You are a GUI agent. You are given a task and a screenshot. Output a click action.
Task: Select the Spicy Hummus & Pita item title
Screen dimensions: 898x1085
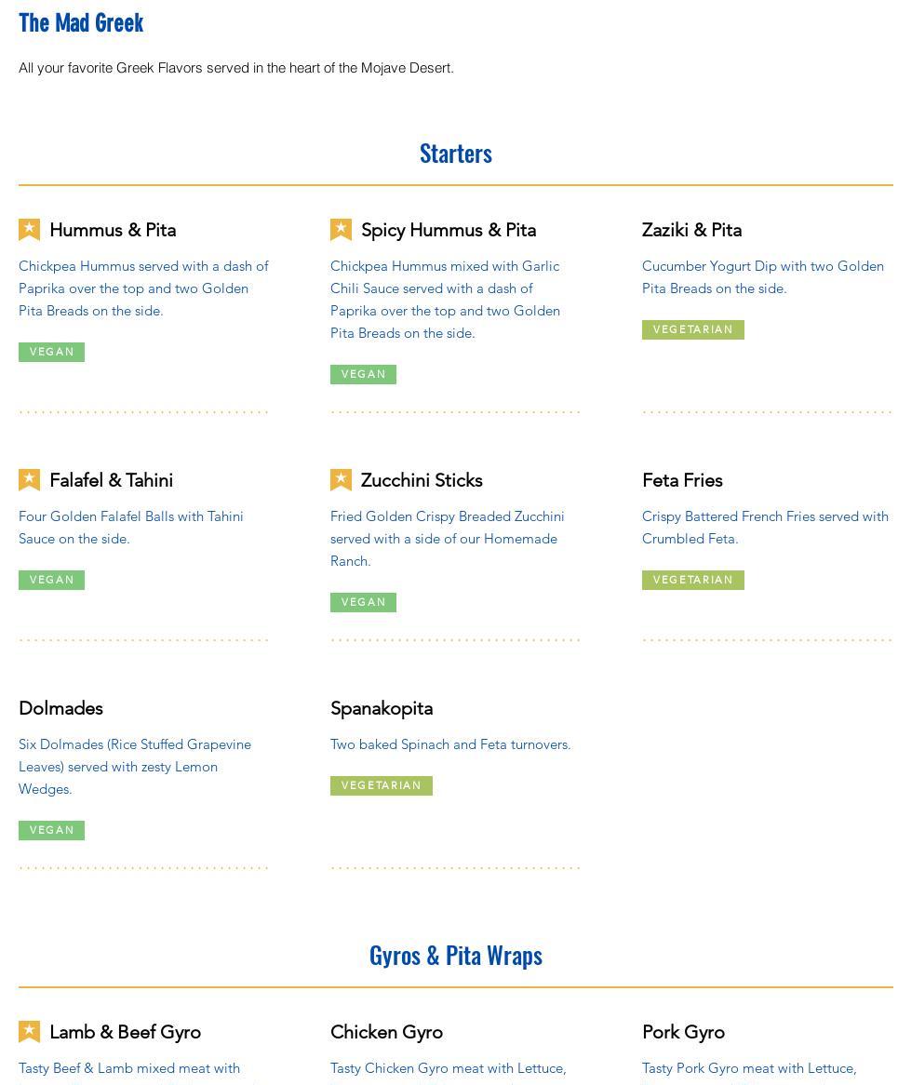(x=449, y=231)
